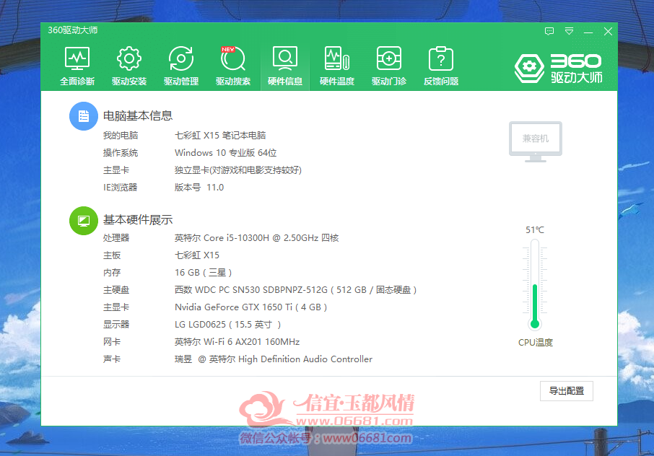Select the 硬件信息 hardware info tab
654x456 pixels.
click(285, 66)
